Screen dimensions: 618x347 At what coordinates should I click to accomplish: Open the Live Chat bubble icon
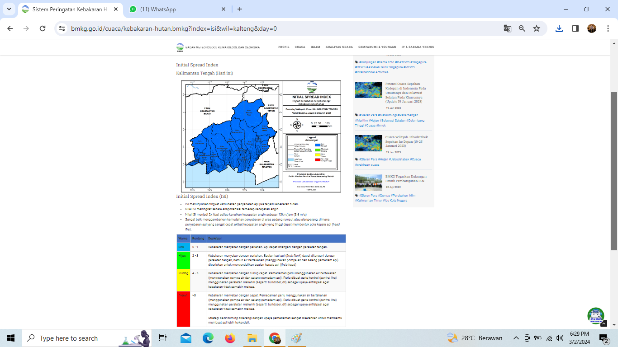point(596,316)
